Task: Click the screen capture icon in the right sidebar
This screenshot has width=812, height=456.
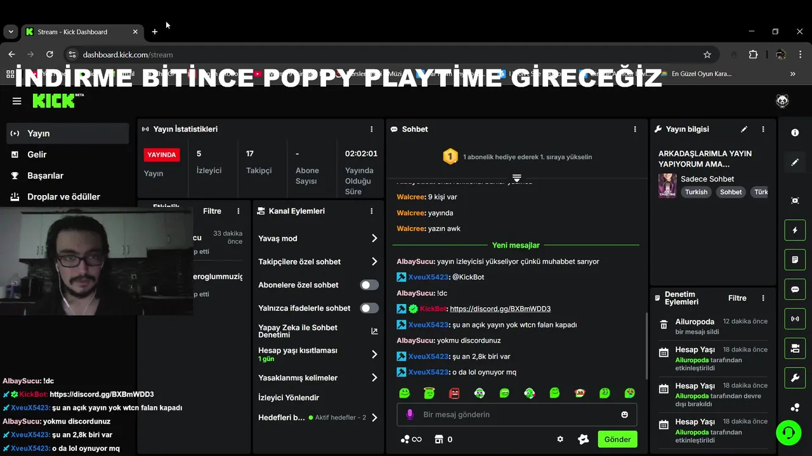Action: click(795, 200)
